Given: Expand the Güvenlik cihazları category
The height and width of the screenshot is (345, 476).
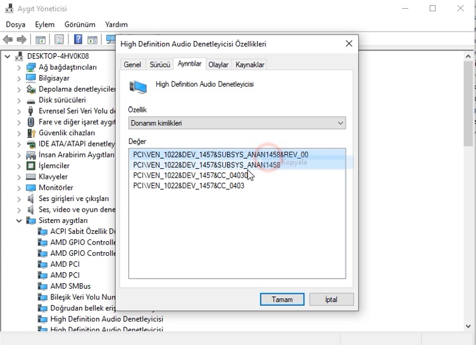Looking at the screenshot, I should pyautogui.click(x=19, y=133).
